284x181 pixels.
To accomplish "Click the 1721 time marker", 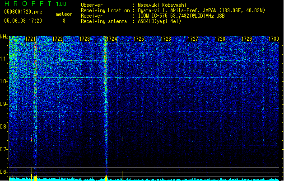I will pos(30,39).
